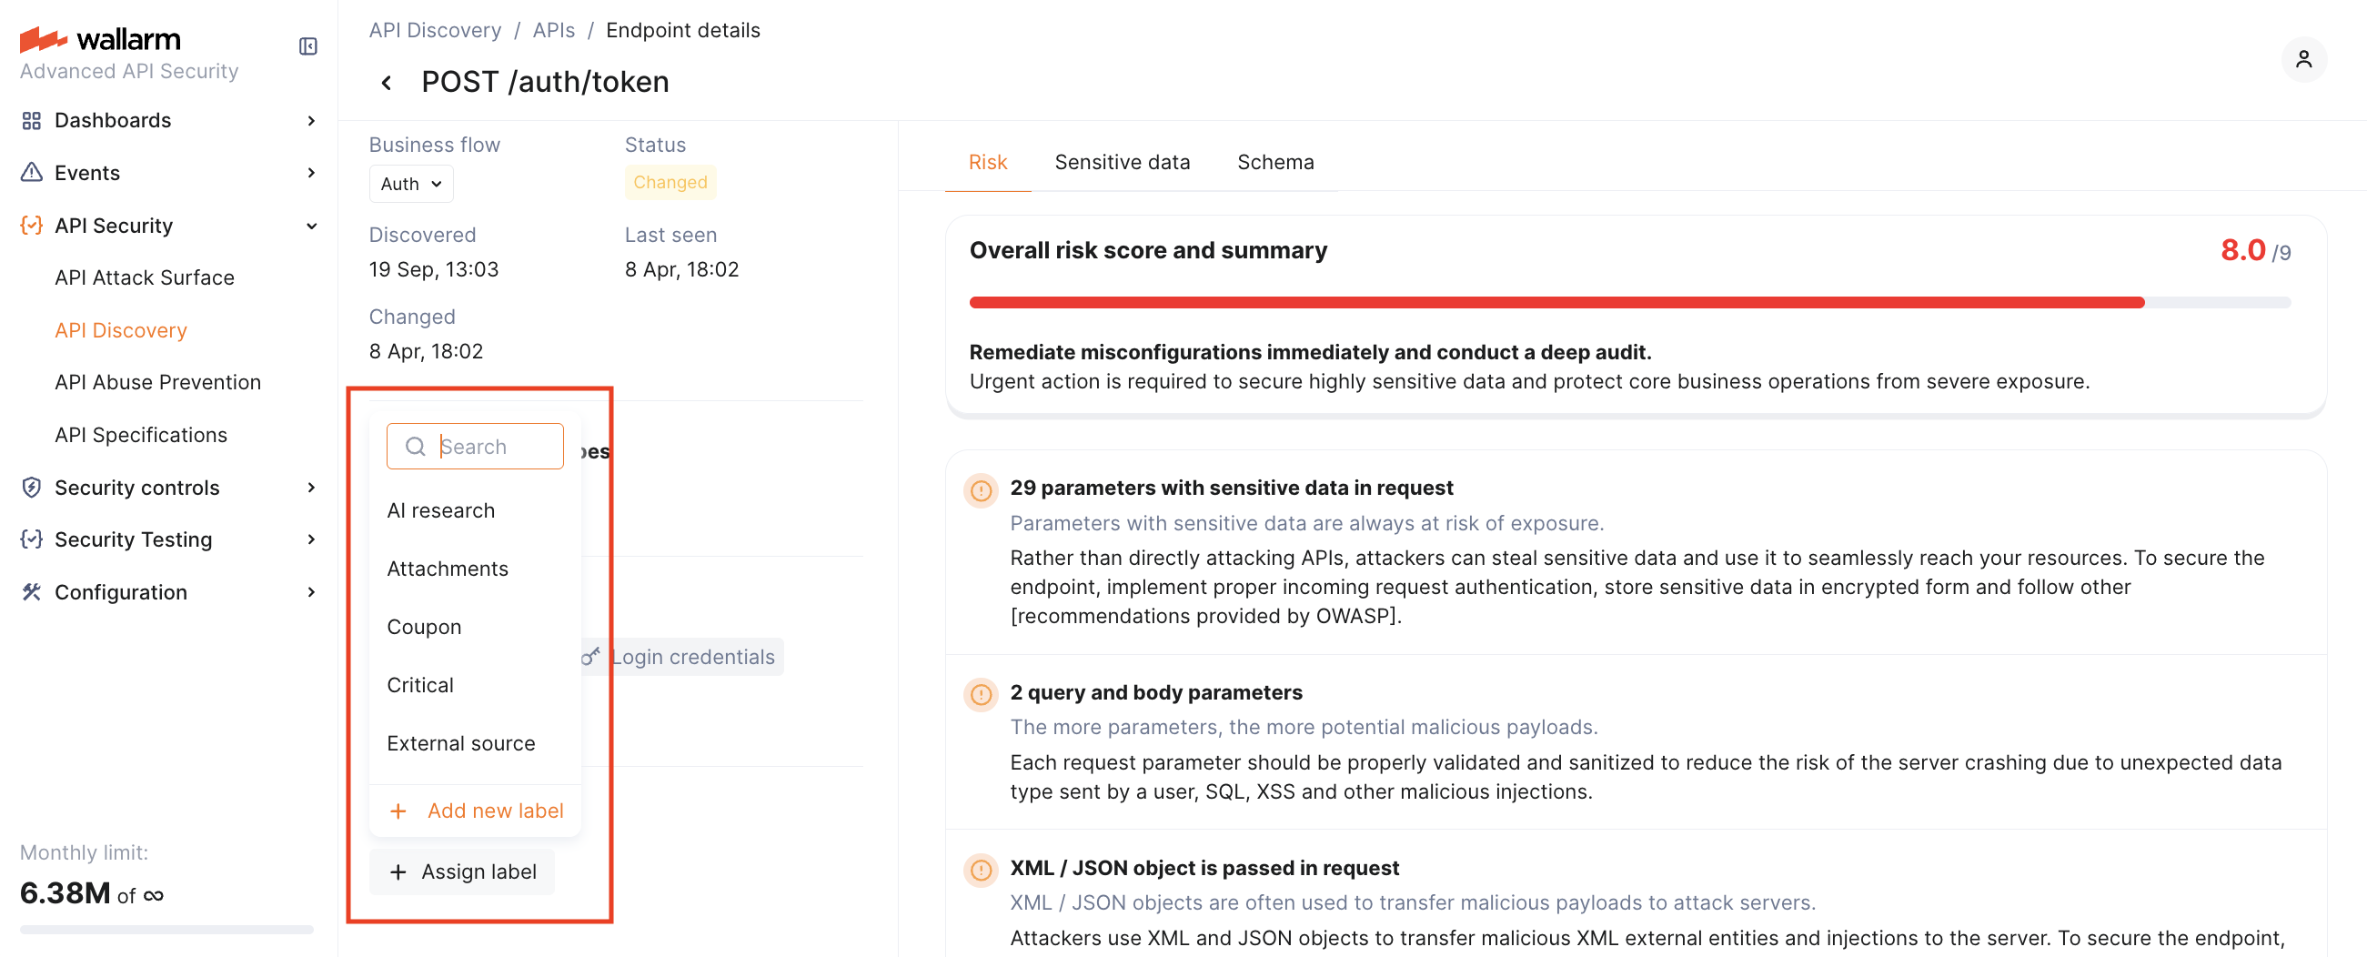Go back using the arrow near POST /auth/token
2367x957 pixels.
(x=386, y=82)
